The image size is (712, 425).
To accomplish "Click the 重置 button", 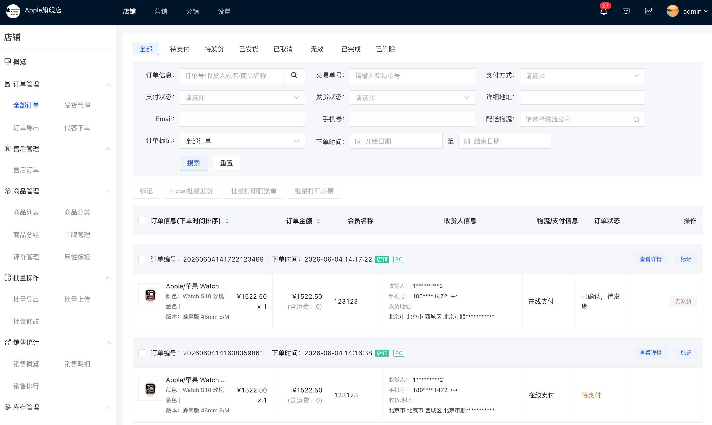I will coord(226,163).
